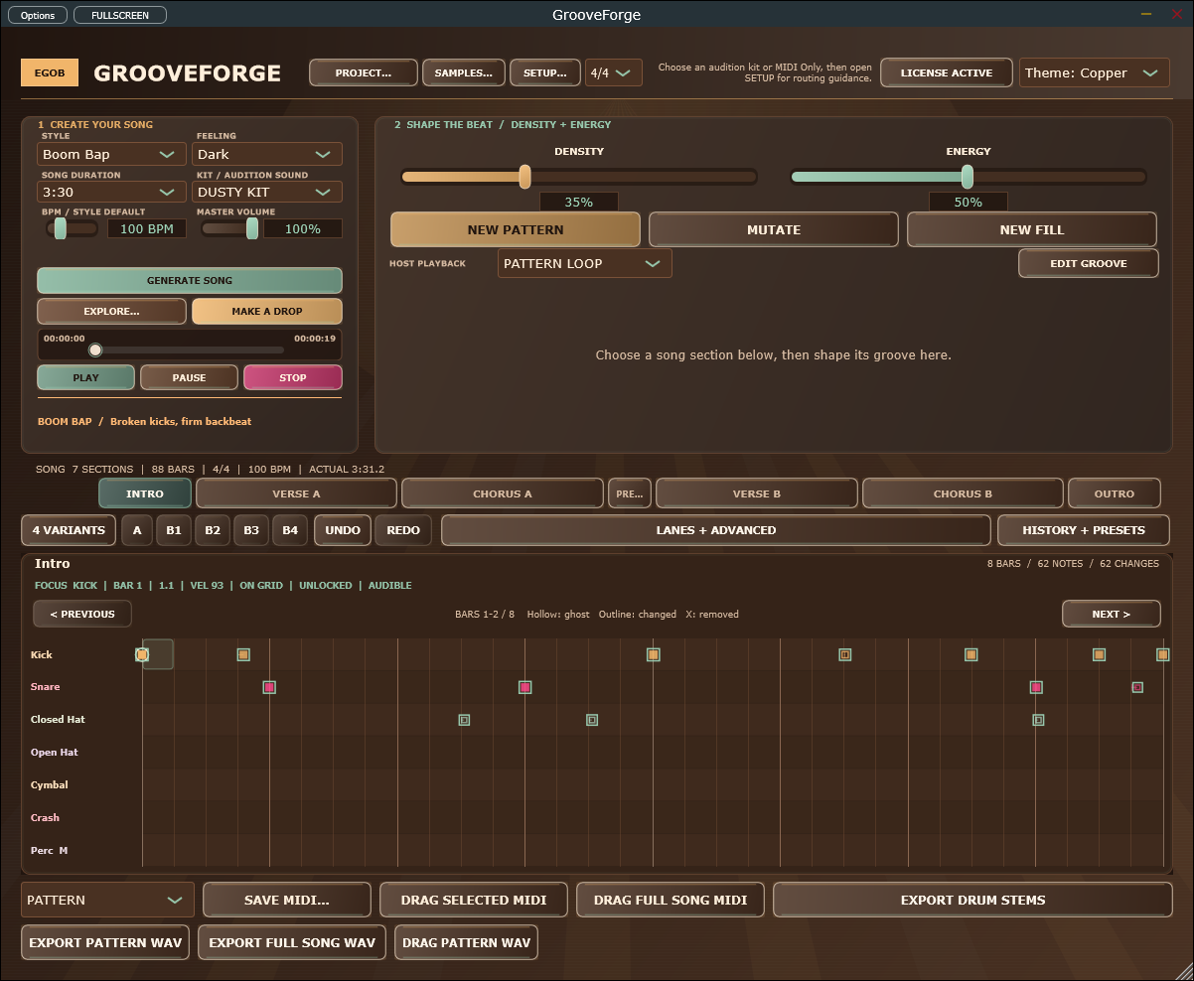The width and height of the screenshot is (1194, 981).
Task: Click the playback position slider knob
Action: [95, 350]
